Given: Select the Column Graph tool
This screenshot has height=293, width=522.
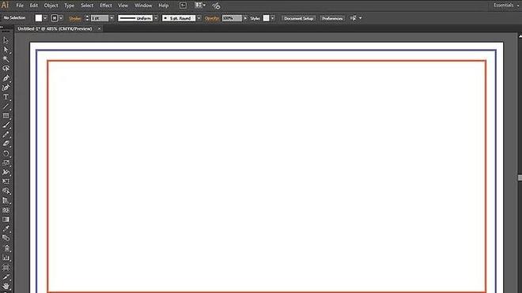Looking at the screenshot, I should (6, 257).
